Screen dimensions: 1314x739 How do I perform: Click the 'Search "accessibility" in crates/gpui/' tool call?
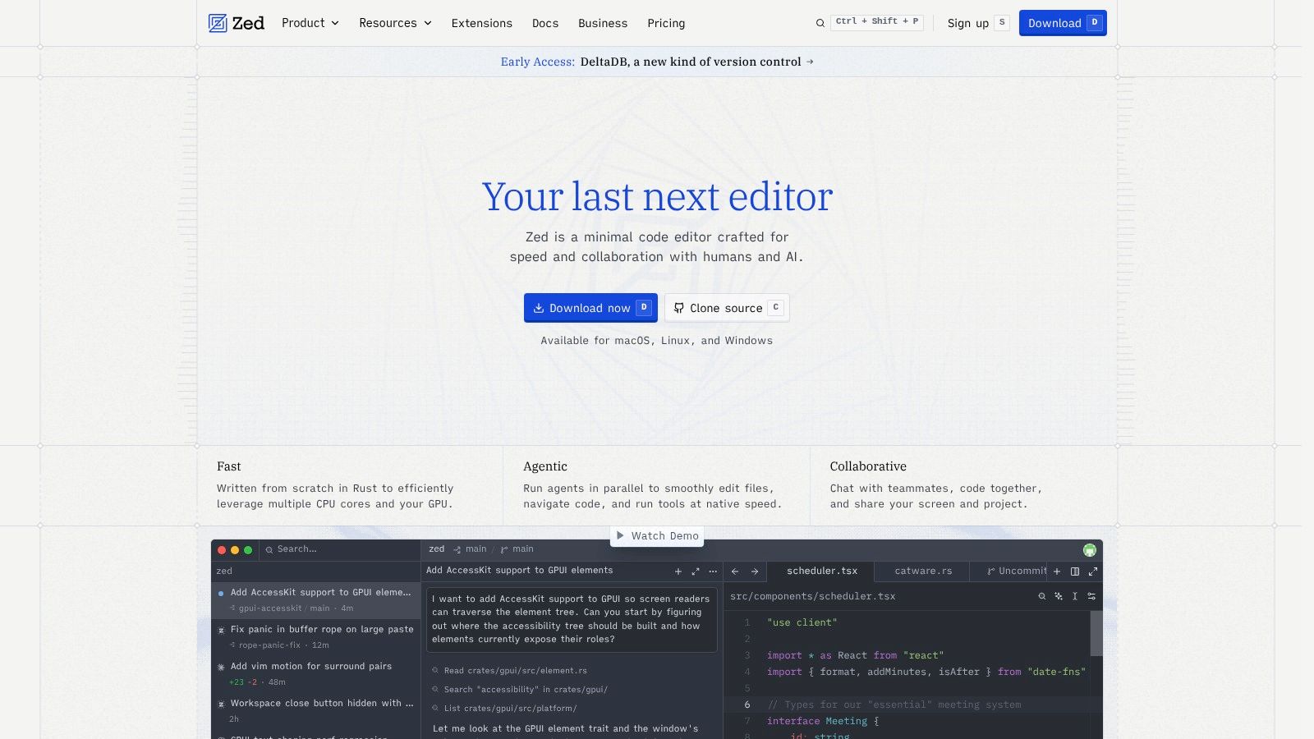click(520, 690)
